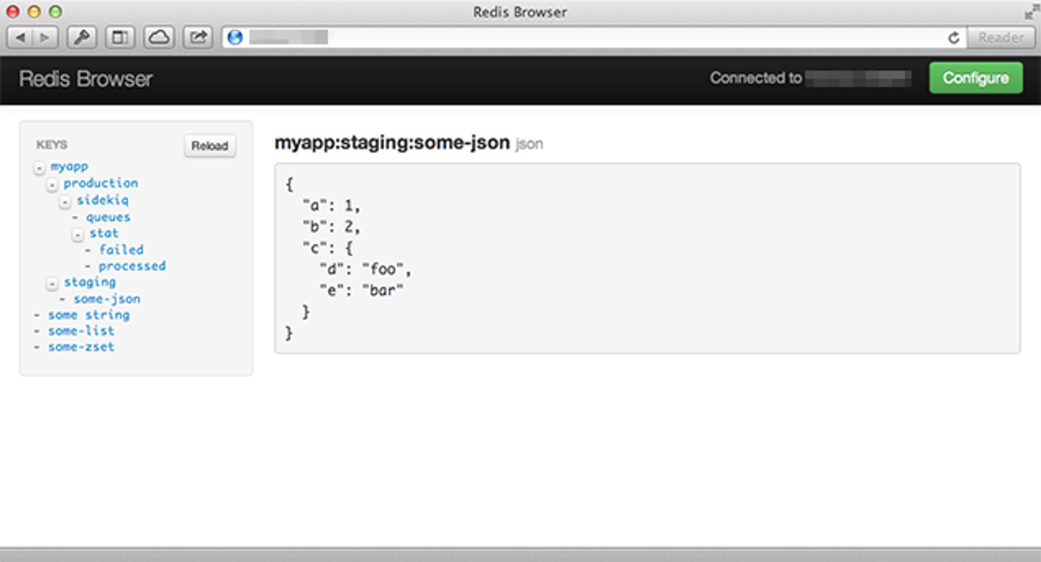This screenshot has width=1041, height=562.
Task: Click the globe icon in address bar
Action: pyautogui.click(x=235, y=38)
